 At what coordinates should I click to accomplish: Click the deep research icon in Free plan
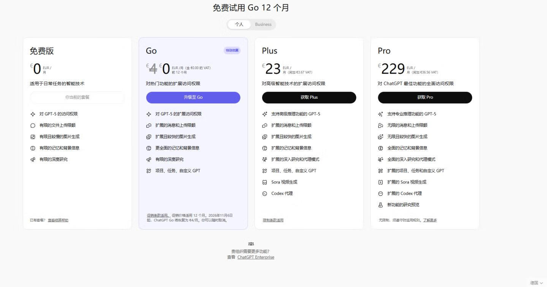point(33,159)
